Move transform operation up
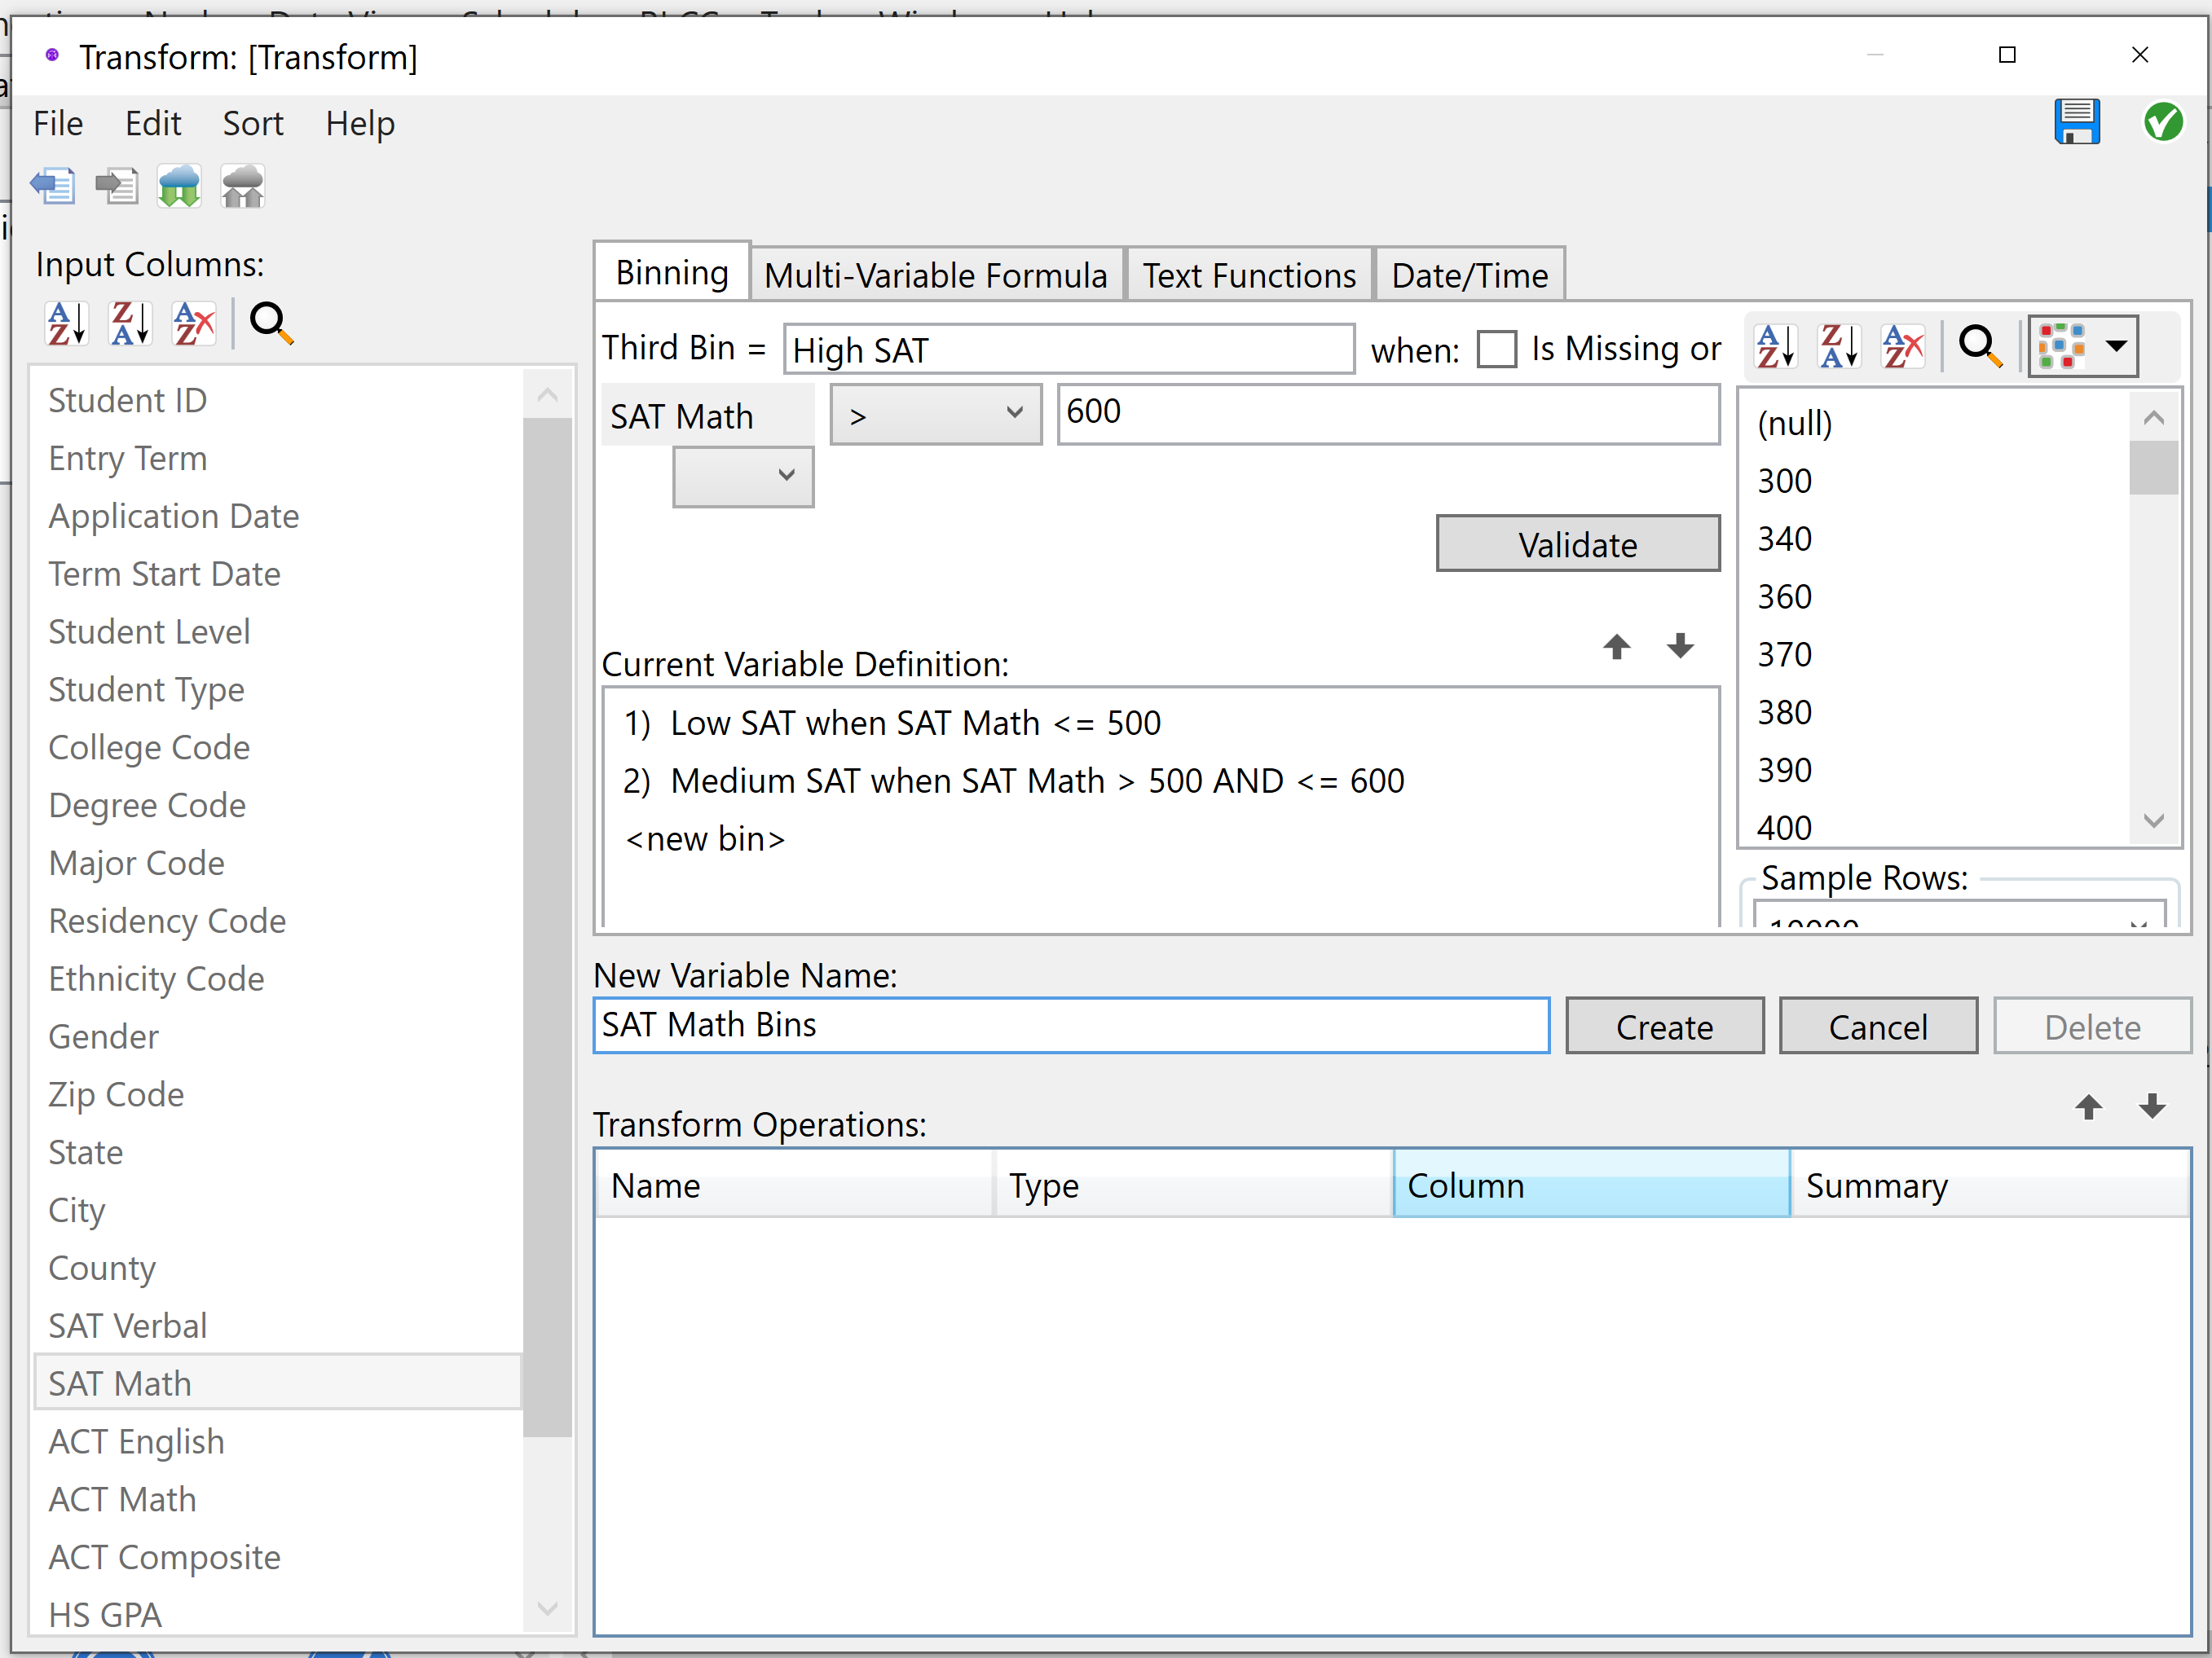Screen dimensions: 2212x1658 pos(2089,1106)
